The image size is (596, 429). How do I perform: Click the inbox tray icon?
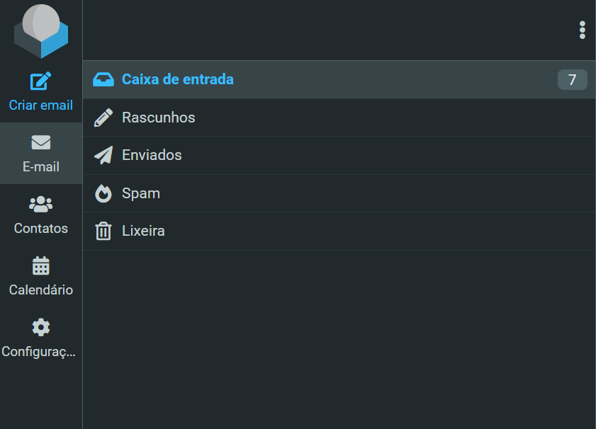103,79
